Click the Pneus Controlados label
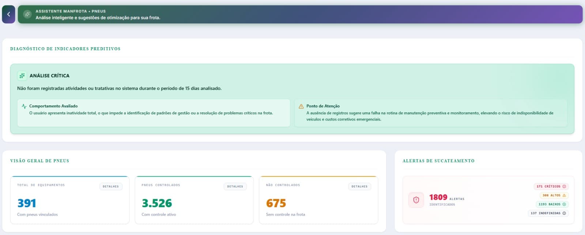The image size is (585, 235). point(161,185)
